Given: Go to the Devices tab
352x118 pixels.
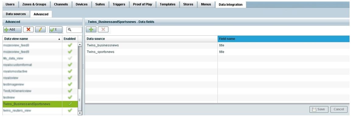Looking at the screenshot, I should [x=82, y=5].
